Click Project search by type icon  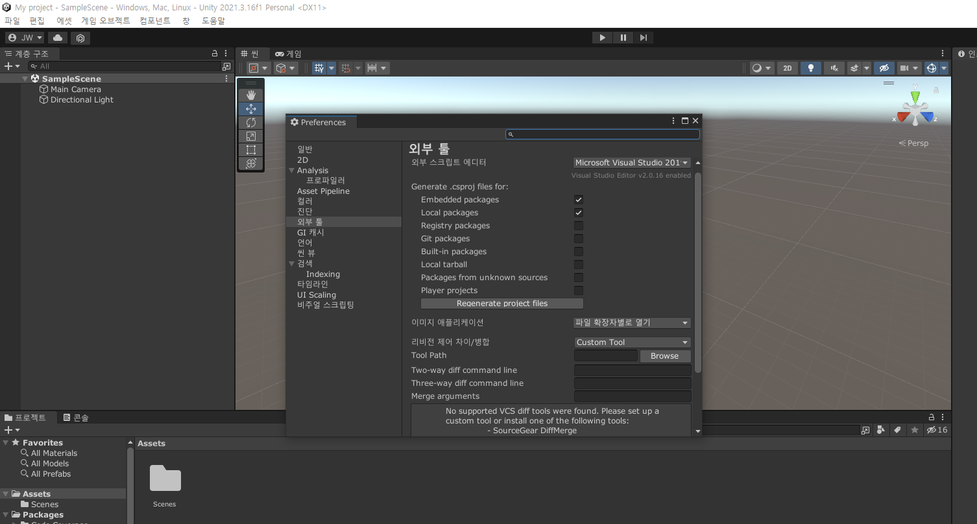click(881, 430)
